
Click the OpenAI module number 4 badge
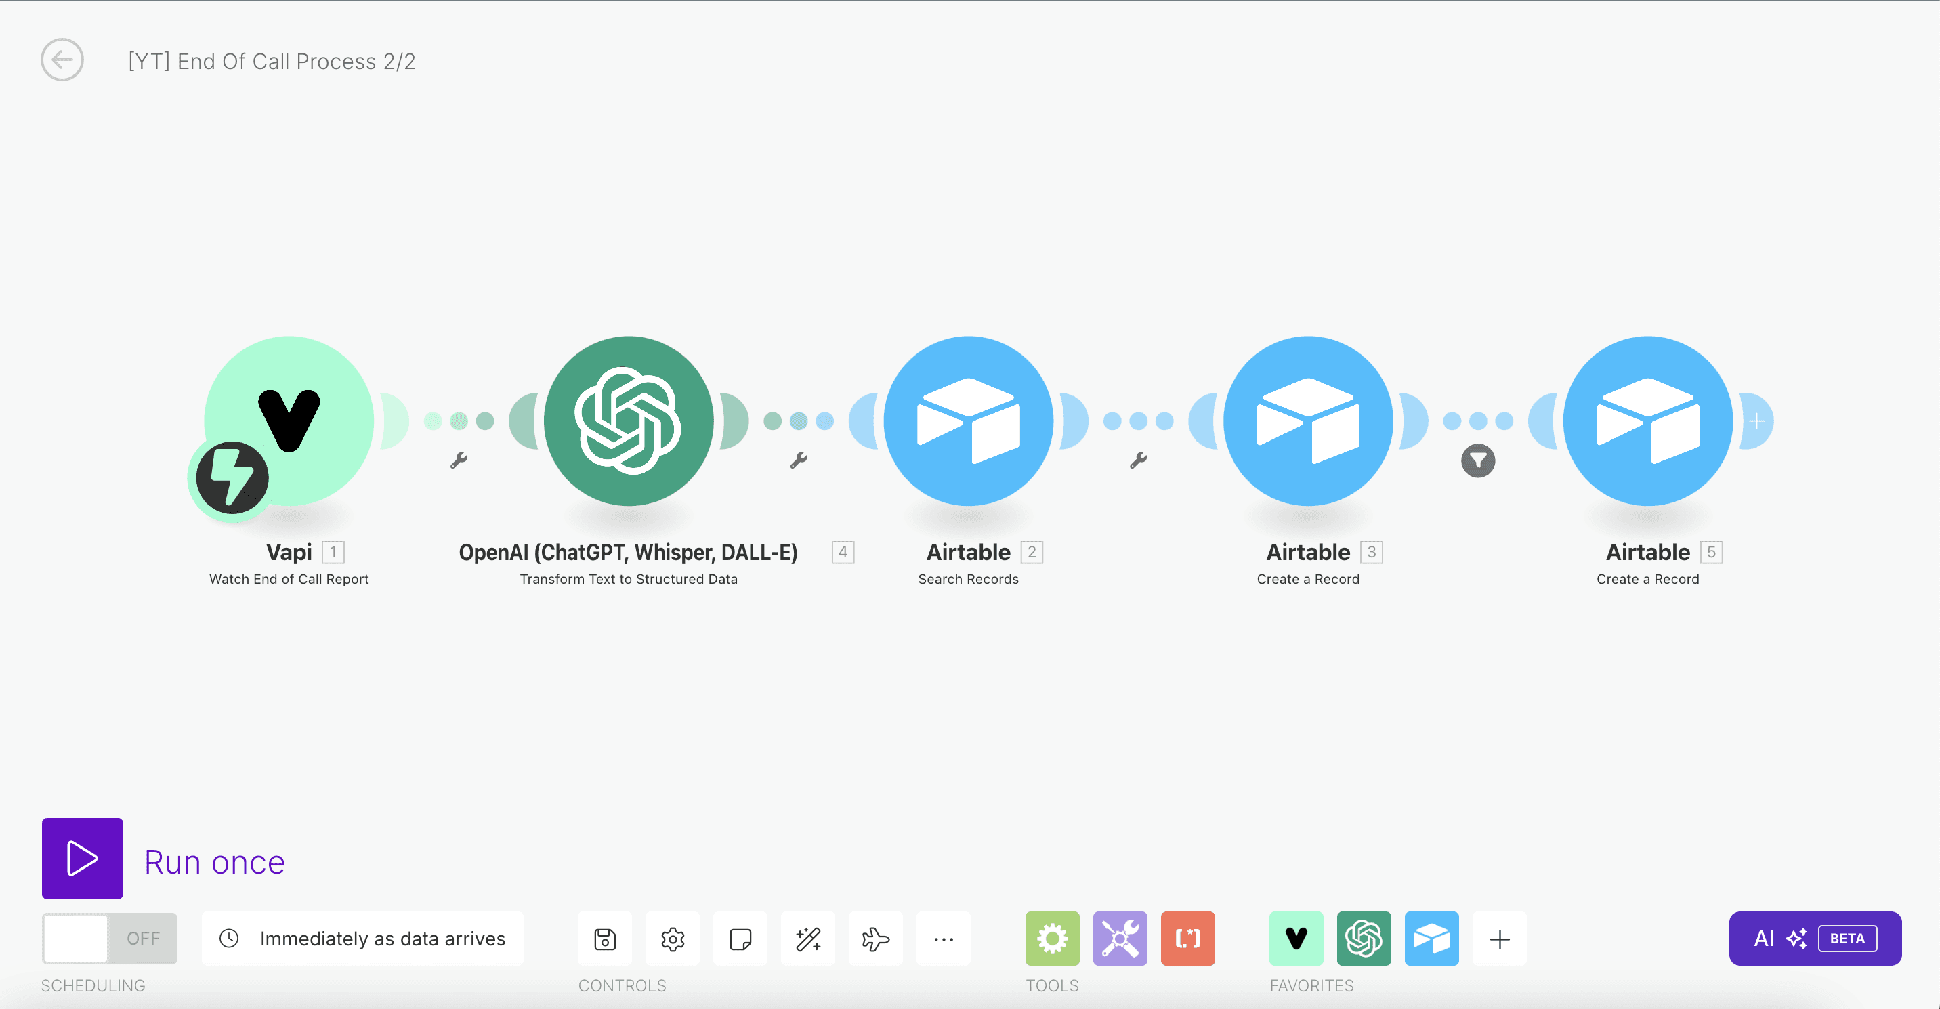point(843,552)
